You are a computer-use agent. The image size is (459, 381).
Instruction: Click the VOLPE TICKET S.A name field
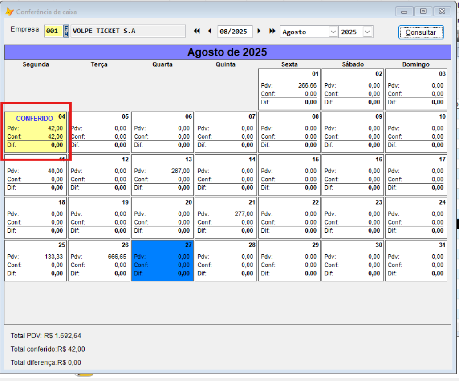(x=128, y=32)
